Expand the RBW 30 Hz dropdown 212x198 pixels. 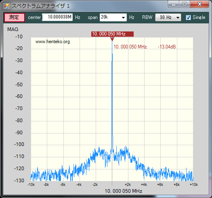coord(168,17)
